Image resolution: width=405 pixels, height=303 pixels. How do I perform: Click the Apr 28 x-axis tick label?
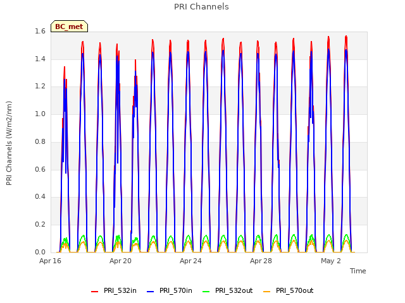(x=261, y=261)
